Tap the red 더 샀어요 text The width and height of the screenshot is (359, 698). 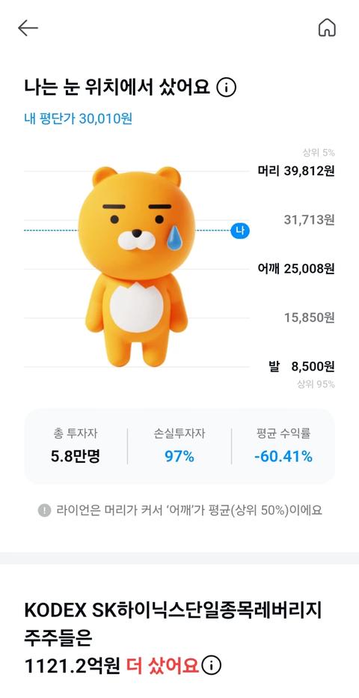click(162, 666)
